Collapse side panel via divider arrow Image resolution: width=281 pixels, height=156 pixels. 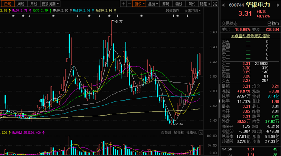[219, 101]
